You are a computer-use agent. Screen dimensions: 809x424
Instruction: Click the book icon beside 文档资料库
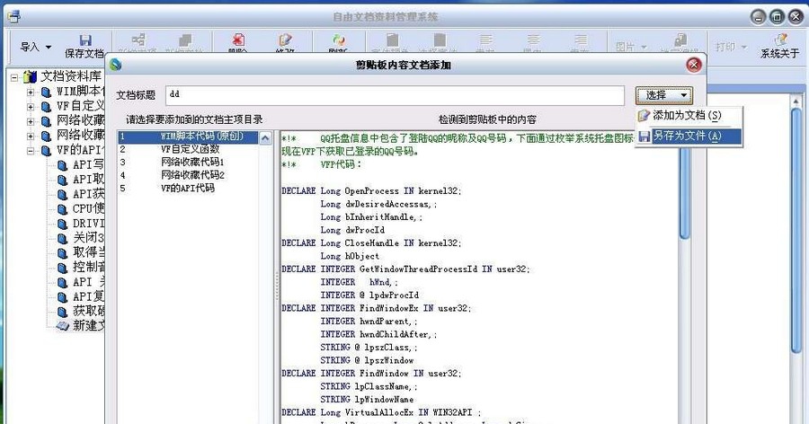31,77
